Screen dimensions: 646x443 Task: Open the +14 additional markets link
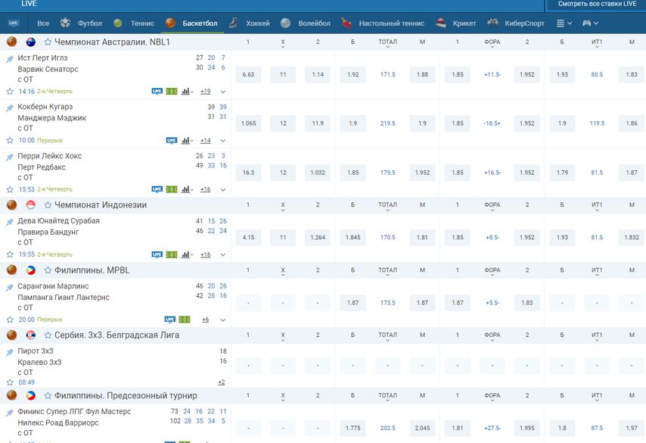tap(205, 140)
